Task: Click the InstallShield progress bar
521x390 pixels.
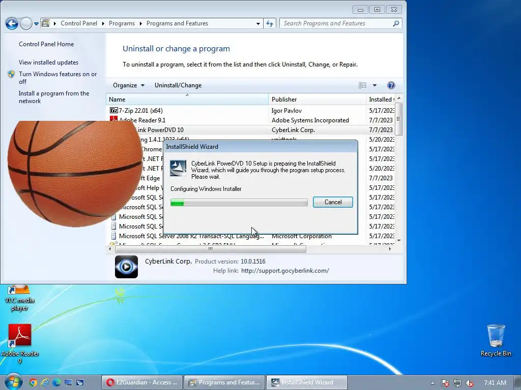Action: point(239,202)
